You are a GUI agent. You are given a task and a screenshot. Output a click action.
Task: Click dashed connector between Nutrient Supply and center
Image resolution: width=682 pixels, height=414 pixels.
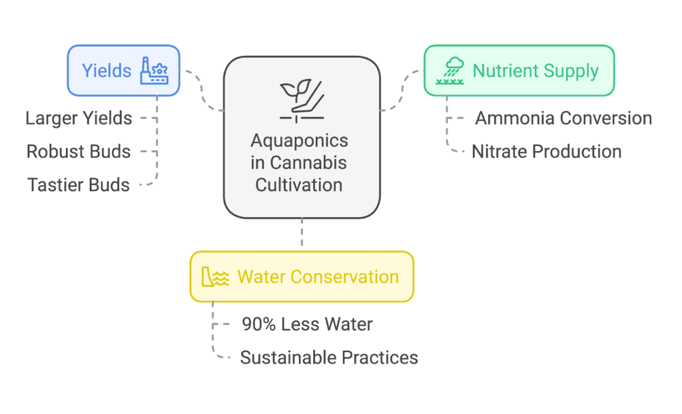(x=402, y=90)
